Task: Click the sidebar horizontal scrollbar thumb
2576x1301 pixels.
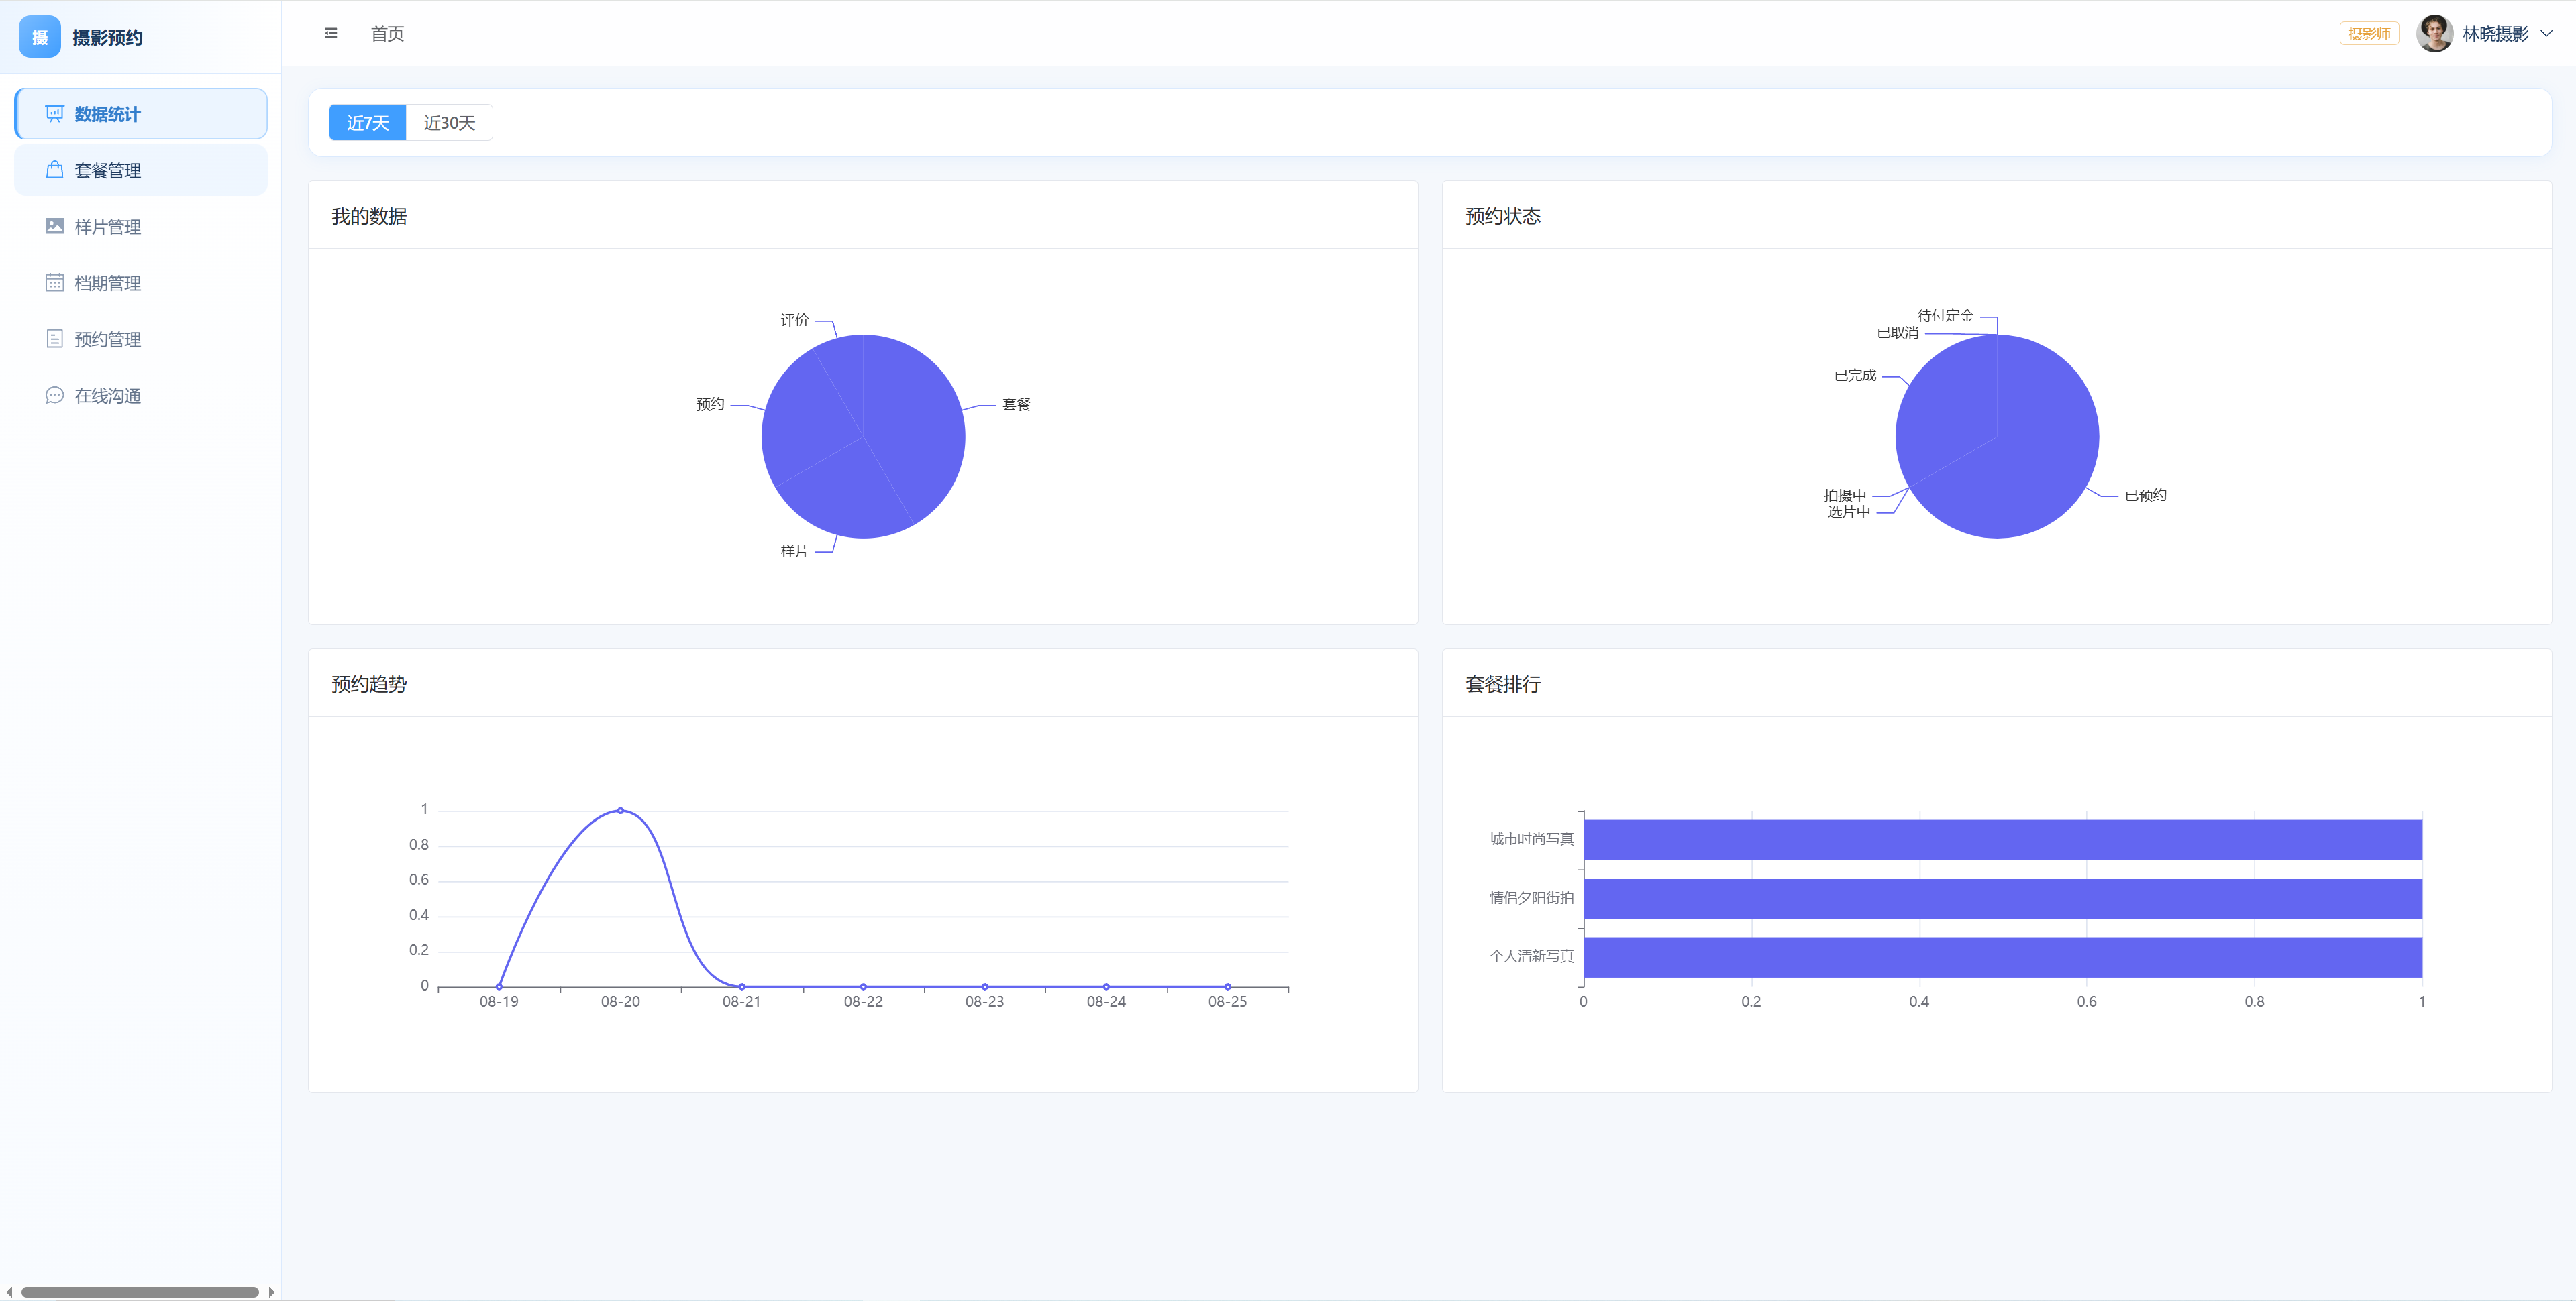Action: coord(140,1292)
